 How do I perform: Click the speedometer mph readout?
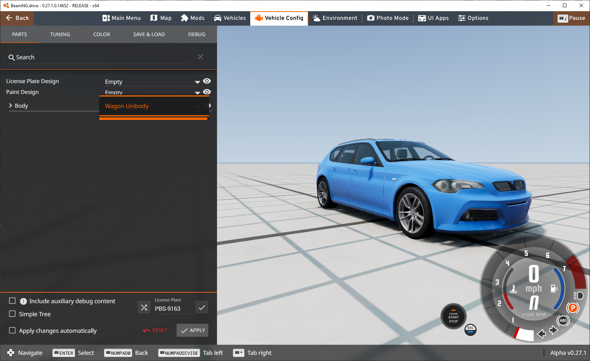(x=534, y=279)
